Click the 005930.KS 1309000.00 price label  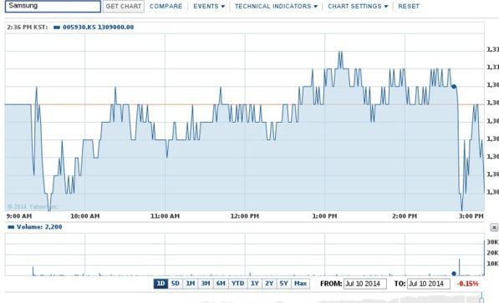point(98,28)
